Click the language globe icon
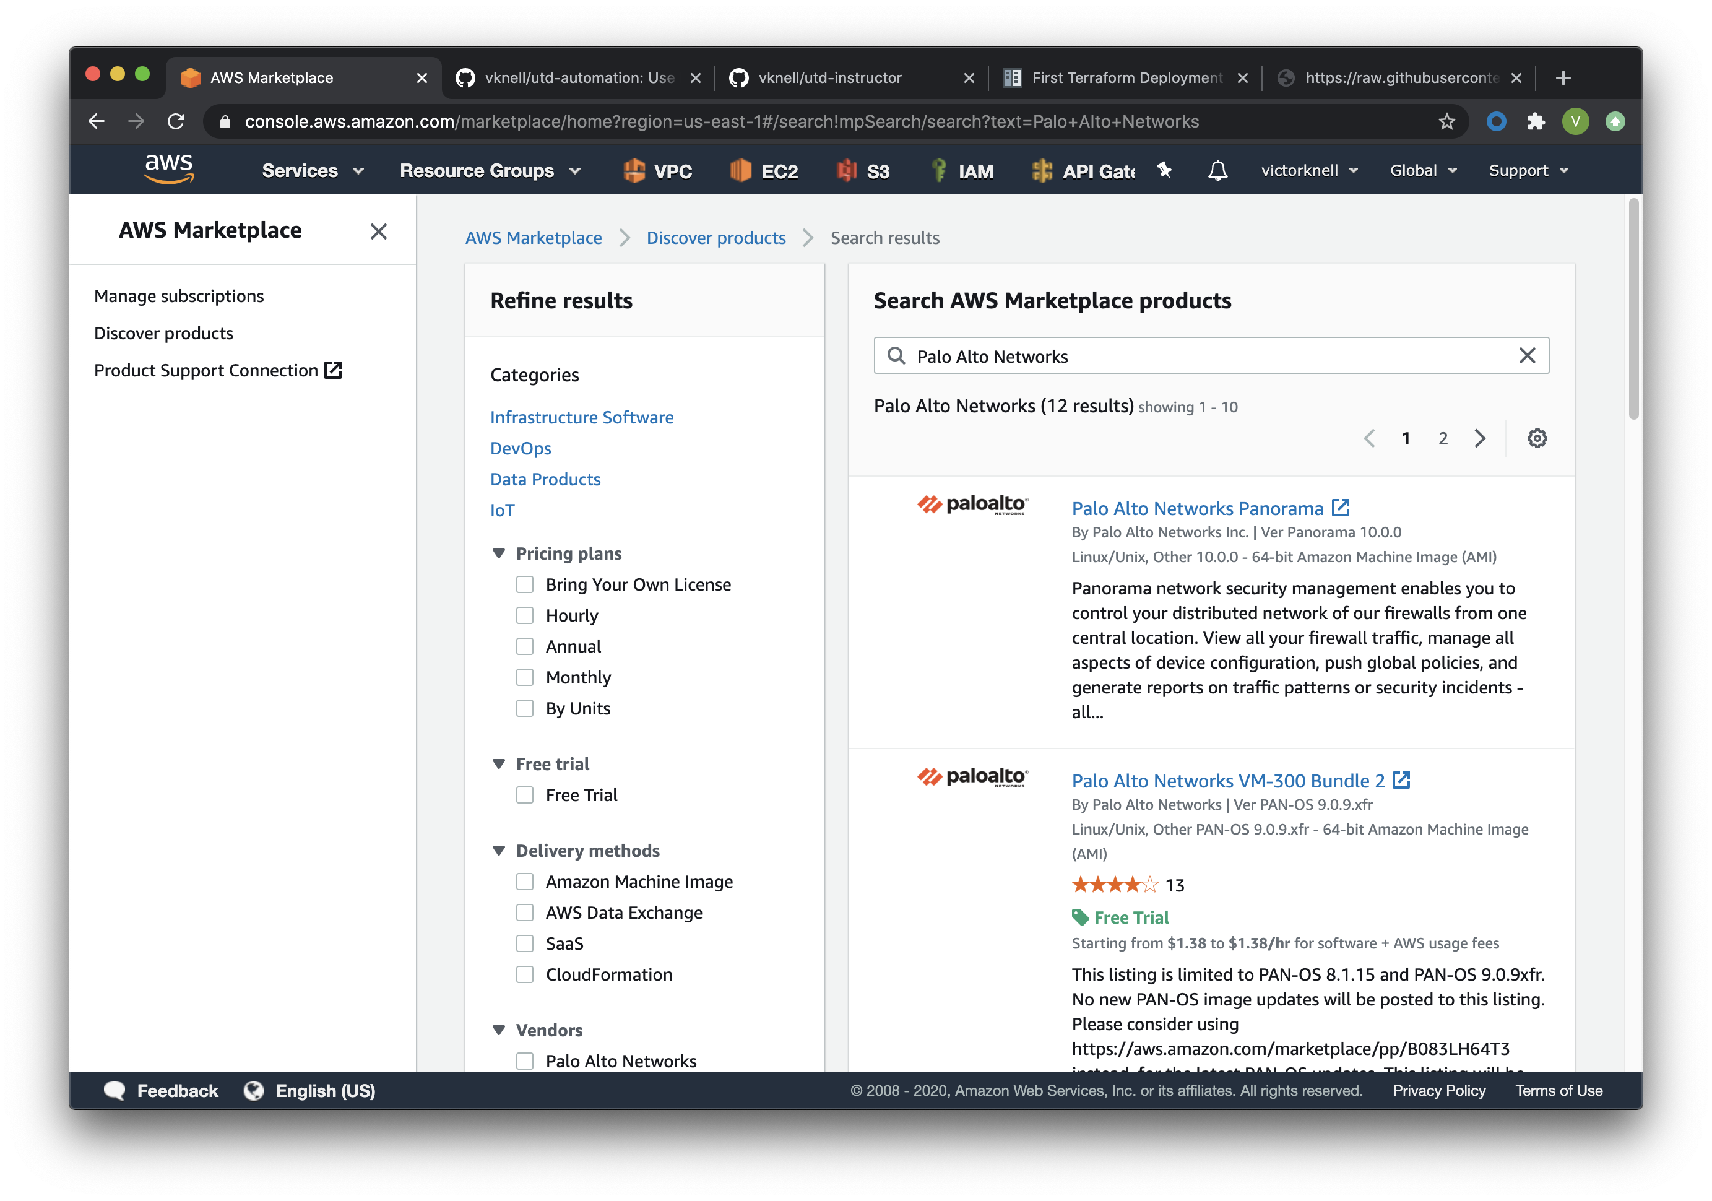Screen dimensions: 1712x1201 [254, 1091]
